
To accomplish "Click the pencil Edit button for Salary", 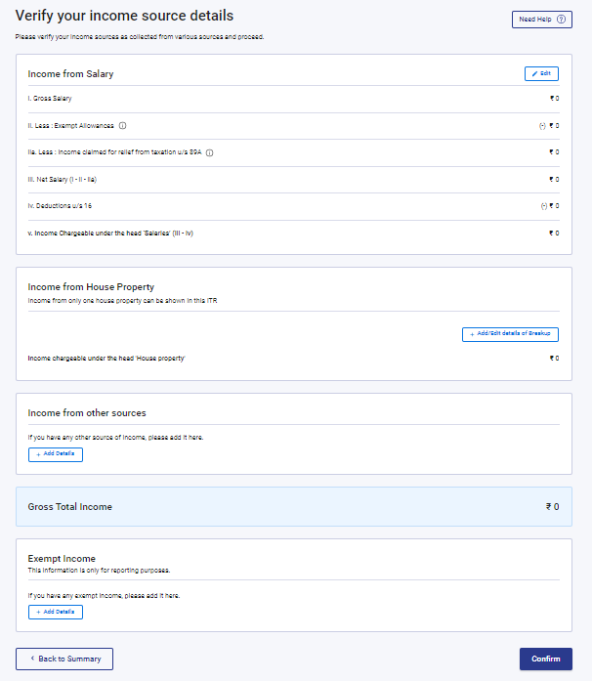I will 541,74.
